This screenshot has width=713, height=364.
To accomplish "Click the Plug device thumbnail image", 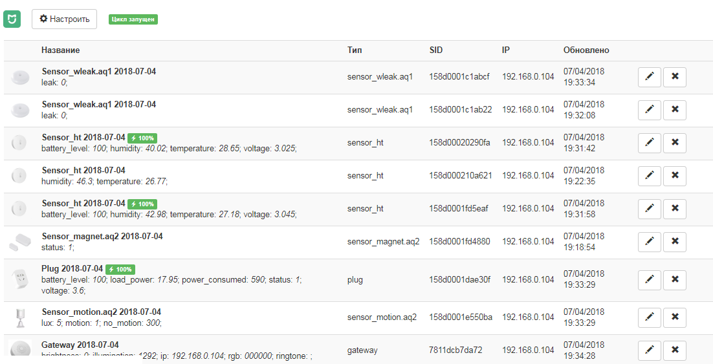I will click(19, 279).
